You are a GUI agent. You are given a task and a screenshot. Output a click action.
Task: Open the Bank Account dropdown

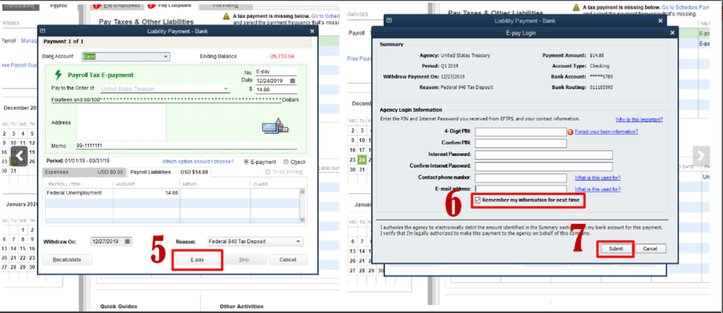[x=166, y=57]
